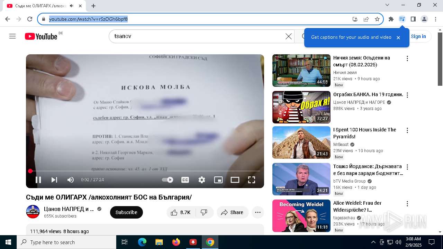
Task: Open player settings gear
Action: pos(202,180)
